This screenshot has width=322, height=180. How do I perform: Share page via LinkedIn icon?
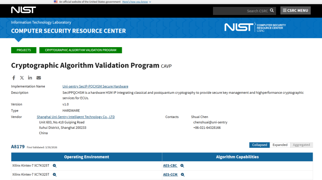pos(30,78)
